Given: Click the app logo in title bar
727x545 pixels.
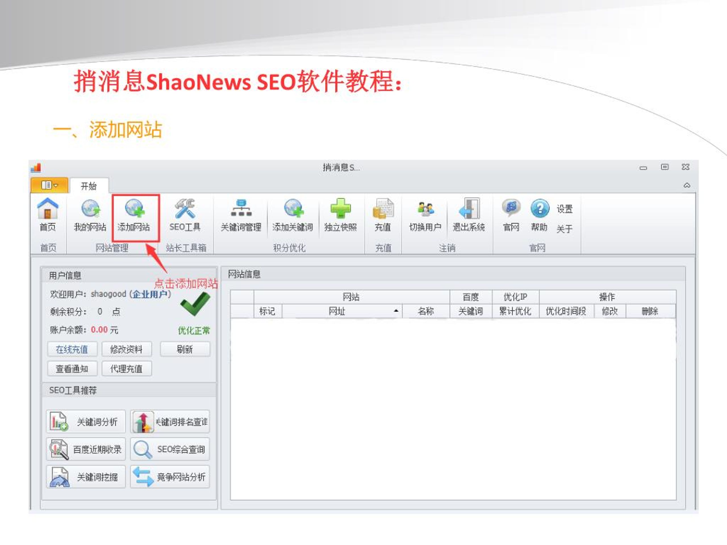Looking at the screenshot, I should tap(36, 168).
